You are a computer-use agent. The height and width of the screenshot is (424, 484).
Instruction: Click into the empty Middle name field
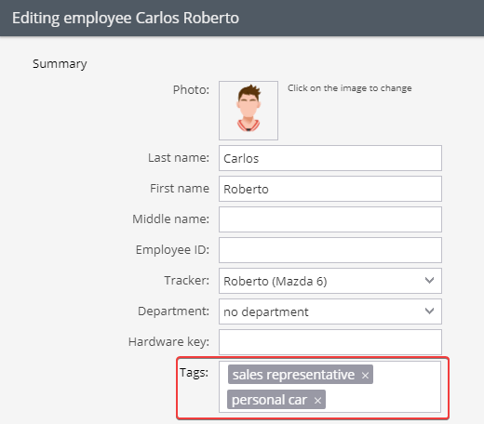(330, 219)
